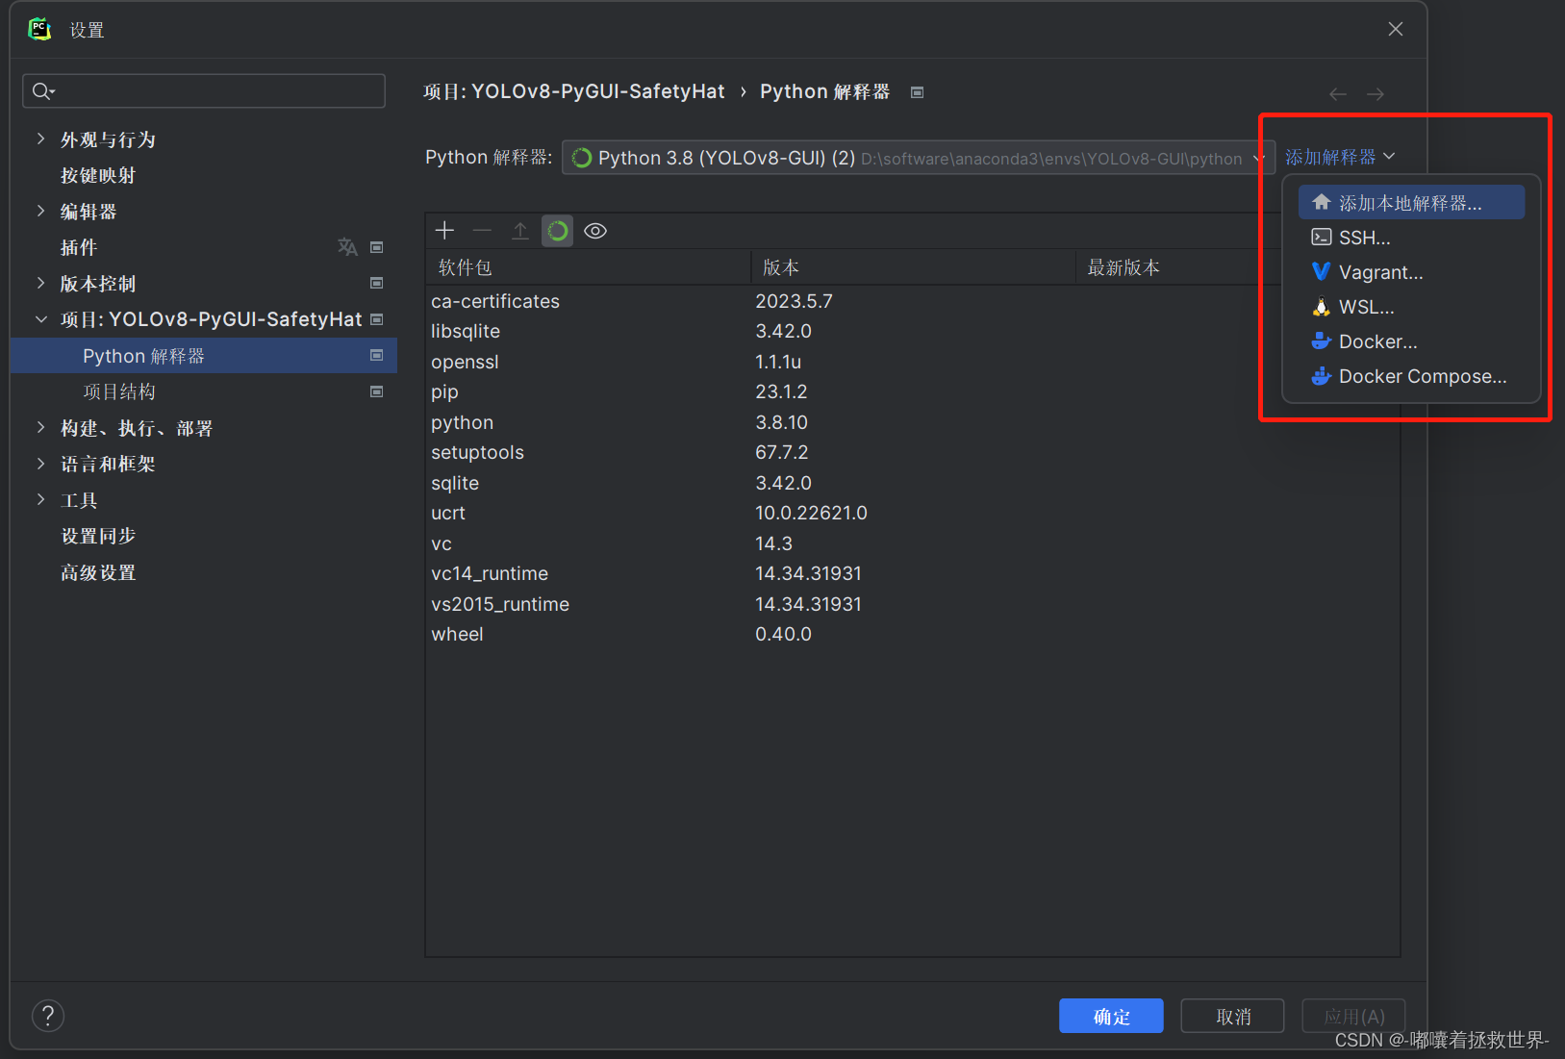Navigate forward with the right arrow

point(1376,94)
